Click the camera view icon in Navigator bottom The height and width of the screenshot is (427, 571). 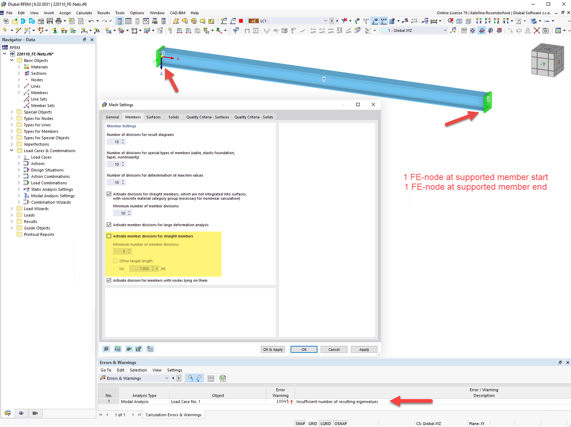point(35,413)
